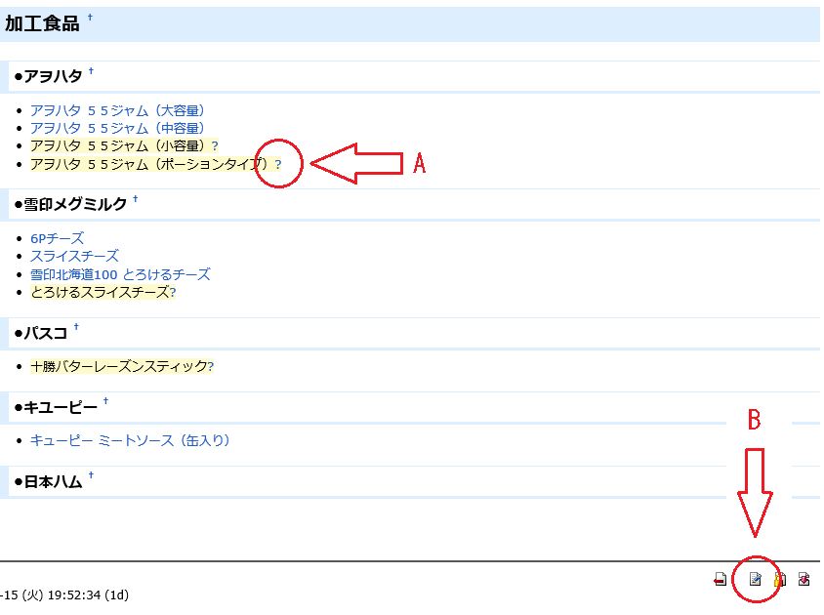Open キユーピー ミートソース（缶入り） link
Image resolution: width=824 pixels, height=615 pixels.
[130, 441]
